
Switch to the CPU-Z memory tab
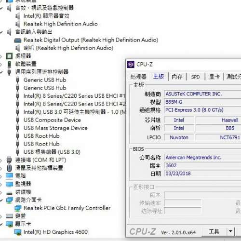(x=177, y=77)
